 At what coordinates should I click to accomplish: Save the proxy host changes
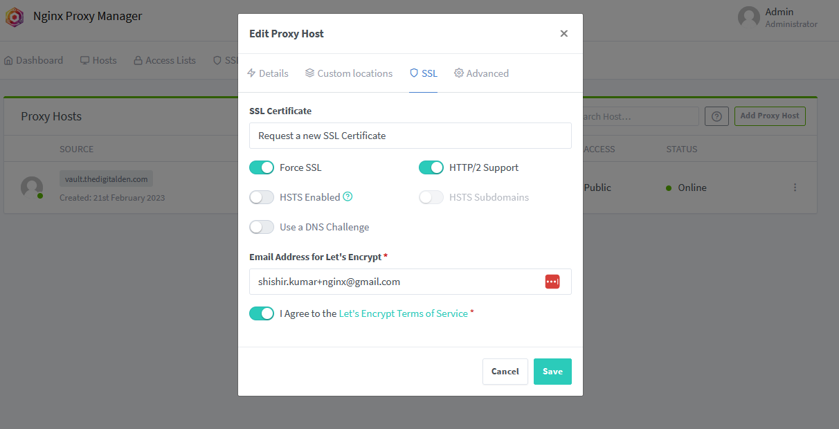(552, 371)
